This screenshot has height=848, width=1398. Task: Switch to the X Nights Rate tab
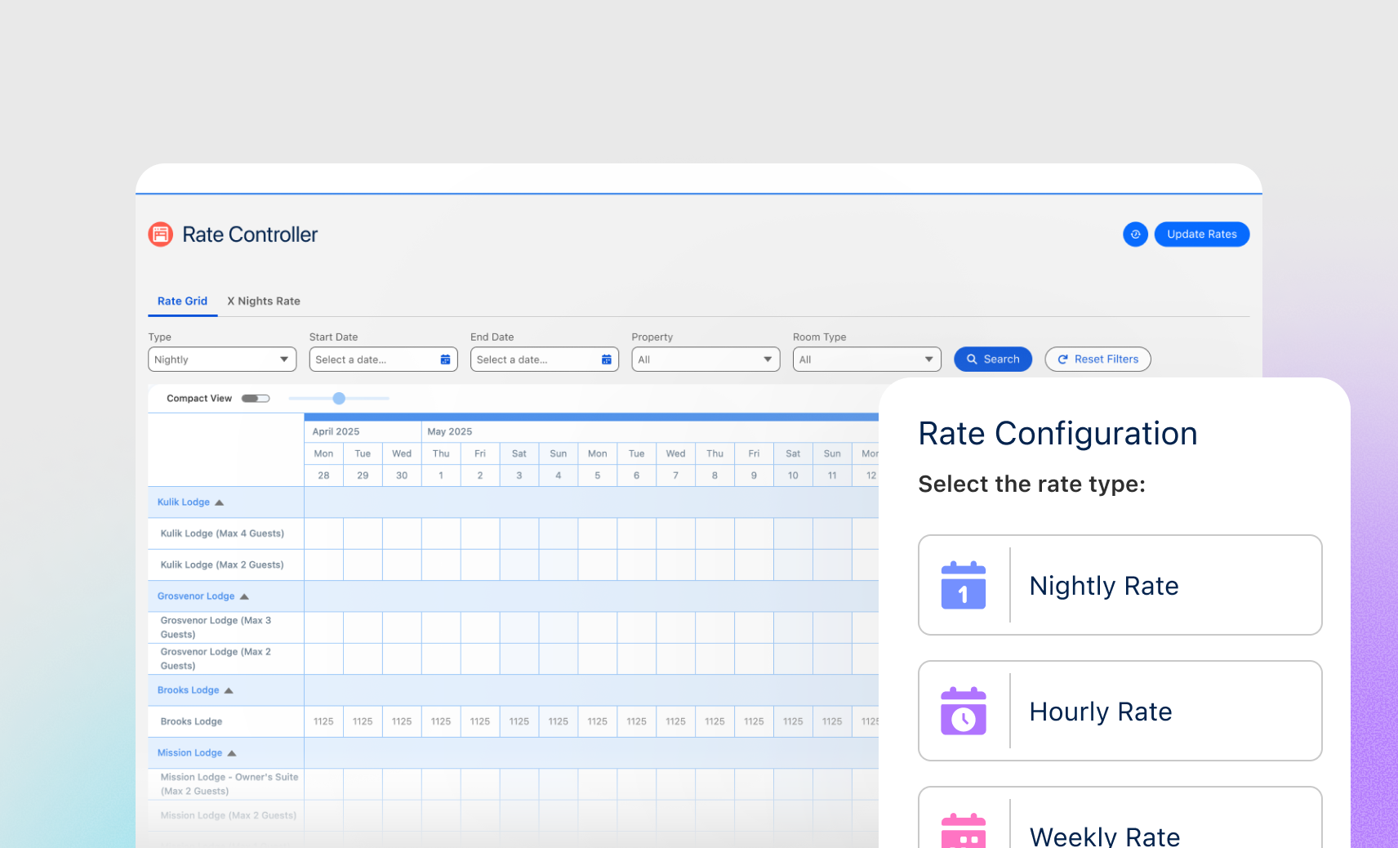click(x=263, y=301)
